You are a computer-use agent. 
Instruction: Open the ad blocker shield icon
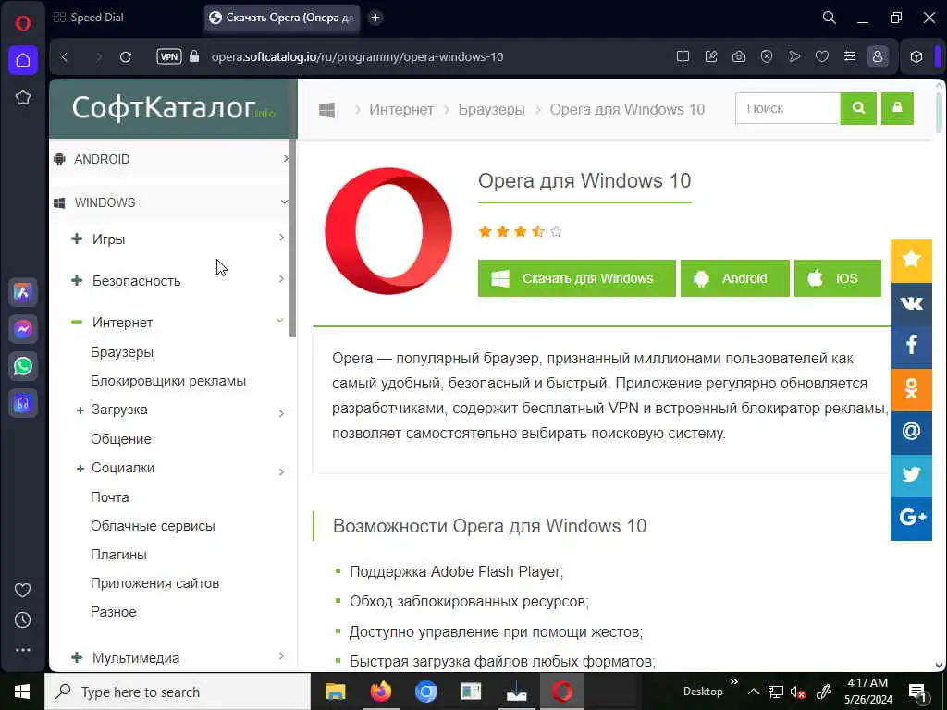pos(767,56)
